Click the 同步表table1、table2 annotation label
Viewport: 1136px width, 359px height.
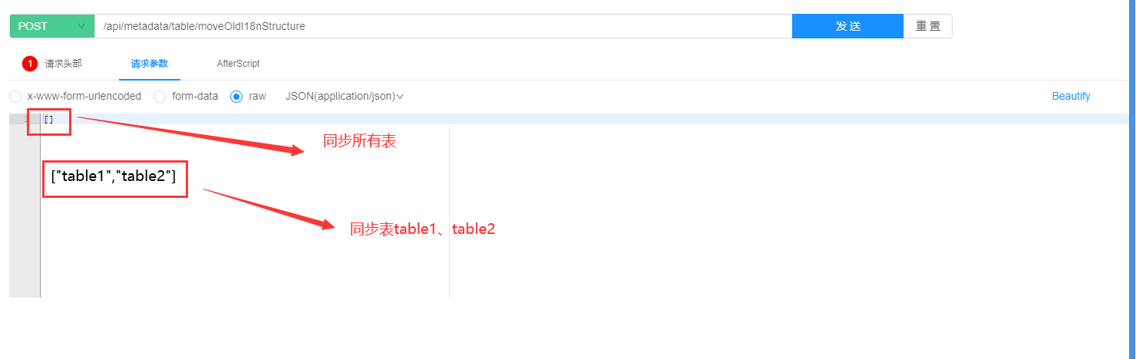pyautogui.click(x=423, y=229)
